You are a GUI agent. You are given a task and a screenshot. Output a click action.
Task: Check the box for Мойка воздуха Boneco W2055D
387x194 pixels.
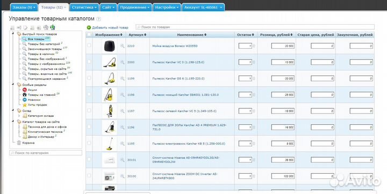click(89, 46)
